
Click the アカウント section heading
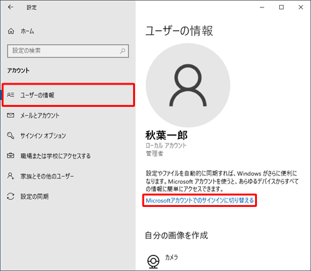18,70
